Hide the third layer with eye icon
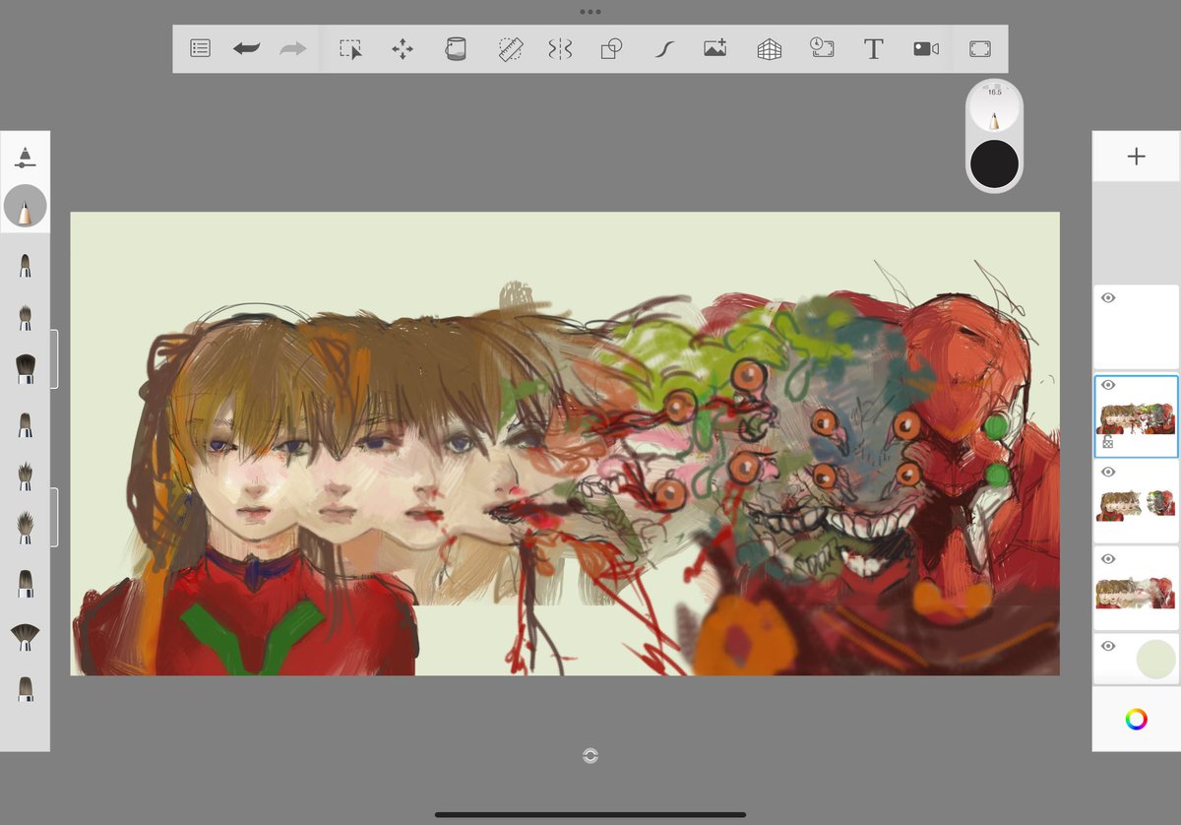The width and height of the screenshot is (1181, 825). point(1108,472)
